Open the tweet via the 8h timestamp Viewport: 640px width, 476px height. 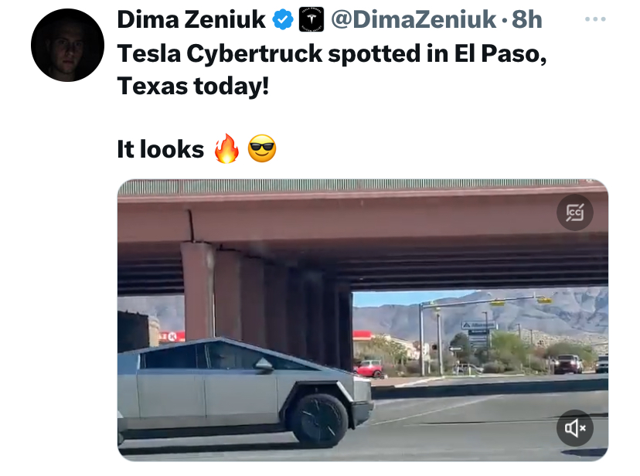pyautogui.click(x=527, y=19)
